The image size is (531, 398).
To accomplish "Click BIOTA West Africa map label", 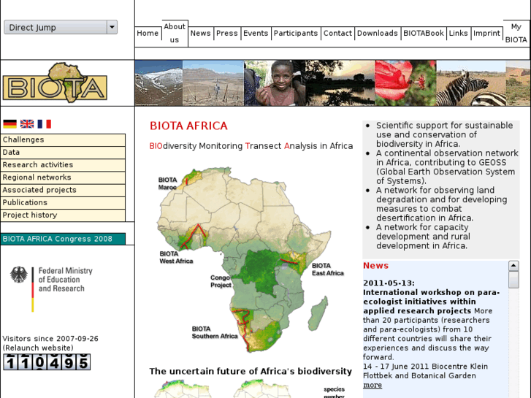I will point(176,258).
